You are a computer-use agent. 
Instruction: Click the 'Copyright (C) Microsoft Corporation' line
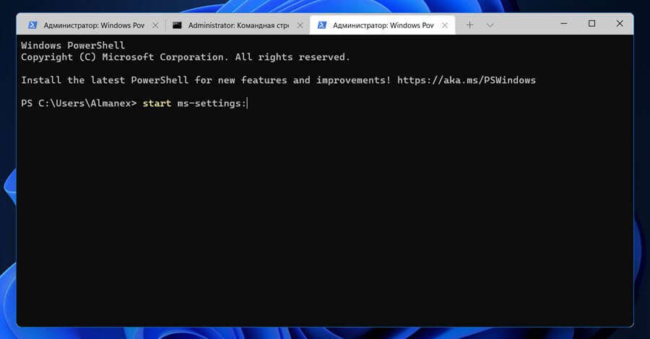click(186, 57)
